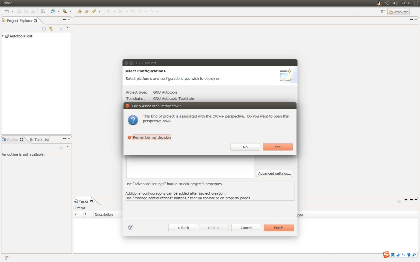This screenshot has height=262, width=420.
Task: Expand the AutotoolsTest project tree arrow
Action: (3, 36)
